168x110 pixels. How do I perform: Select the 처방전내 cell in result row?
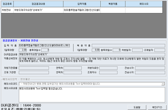click(7, 10)
